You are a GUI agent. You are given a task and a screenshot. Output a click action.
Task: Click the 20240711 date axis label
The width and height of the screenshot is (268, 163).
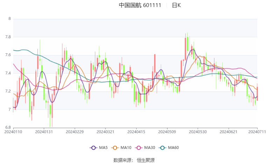coord(257,132)
